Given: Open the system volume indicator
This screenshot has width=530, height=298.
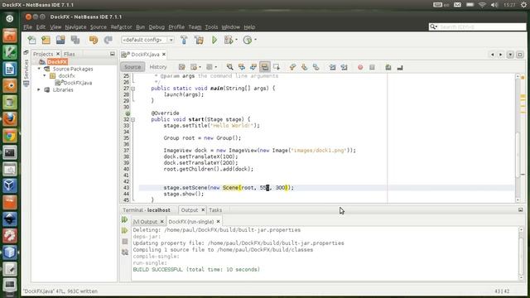Looking at the screenshot, I should [494, 5].
